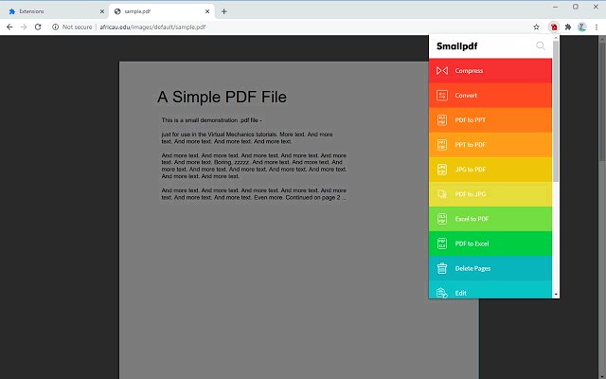Choose the PPT to PDF label

[x=471, y=145]
